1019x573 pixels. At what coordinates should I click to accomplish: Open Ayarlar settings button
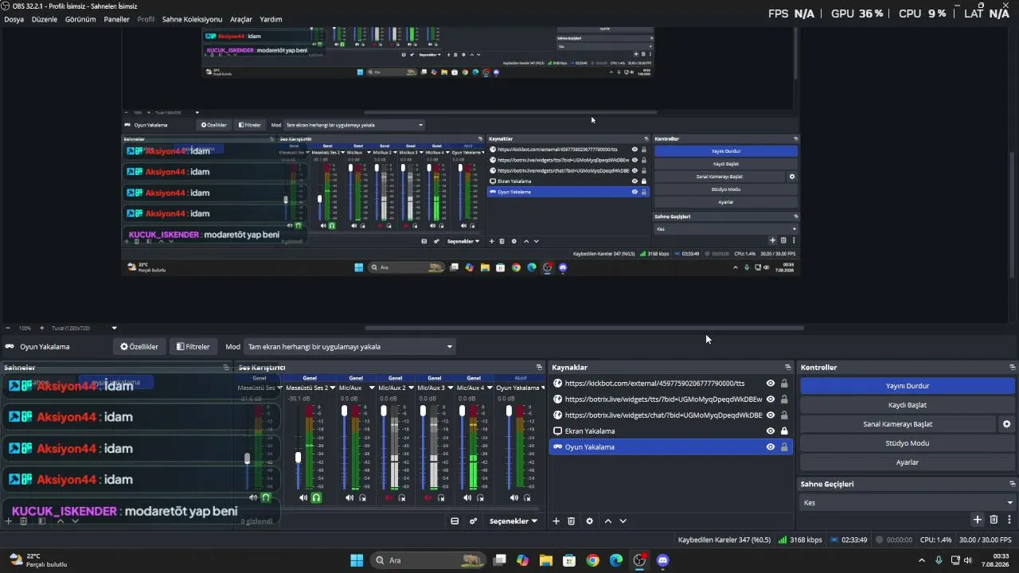coord(908,462)
